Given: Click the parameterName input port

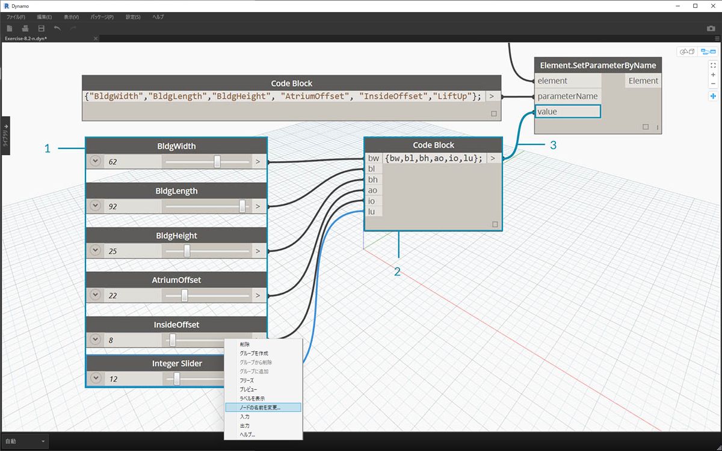Looking at the screenshot, I should pos(567,96).
